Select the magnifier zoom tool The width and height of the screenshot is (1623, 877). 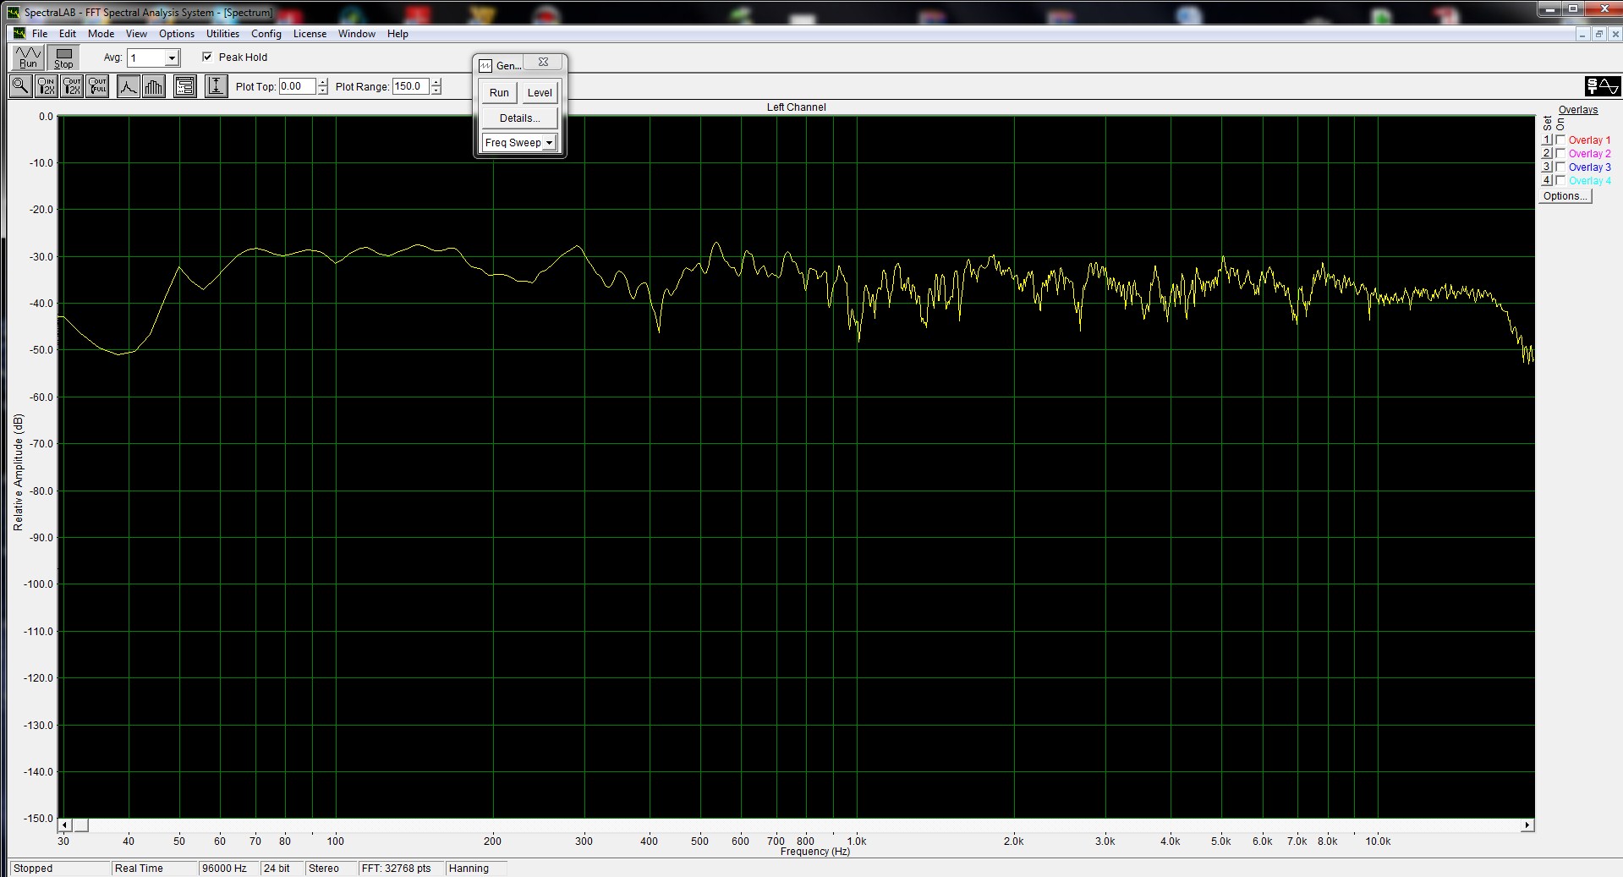click(20, 86)
